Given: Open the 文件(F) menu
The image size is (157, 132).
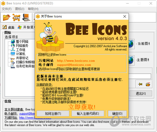Looking at the screenshot, I should click(7, 9).
